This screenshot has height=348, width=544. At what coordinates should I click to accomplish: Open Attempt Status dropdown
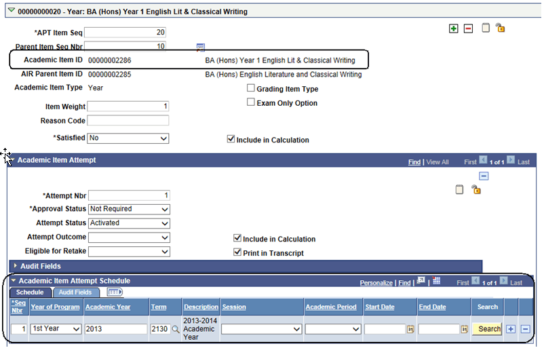pyautogui.click(x=129, y=223)
